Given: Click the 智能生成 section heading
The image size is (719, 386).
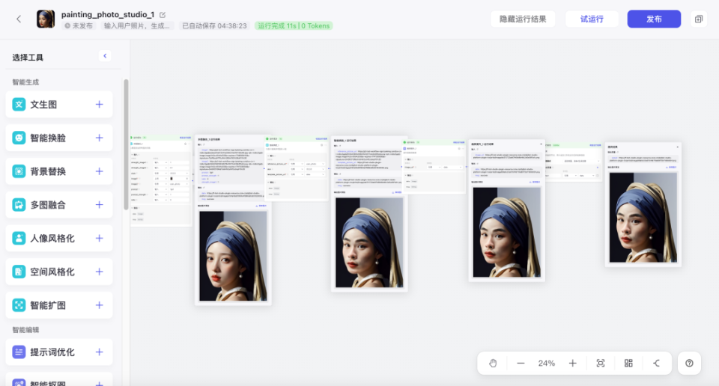Looking at the screenshot, I should 25,82.
